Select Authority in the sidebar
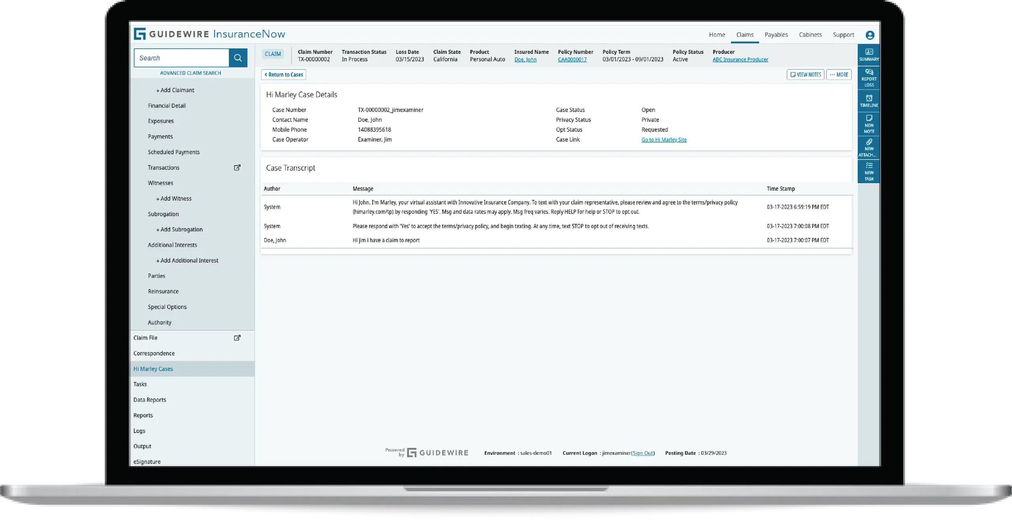 pyautogui.click(x=159, y=322)
